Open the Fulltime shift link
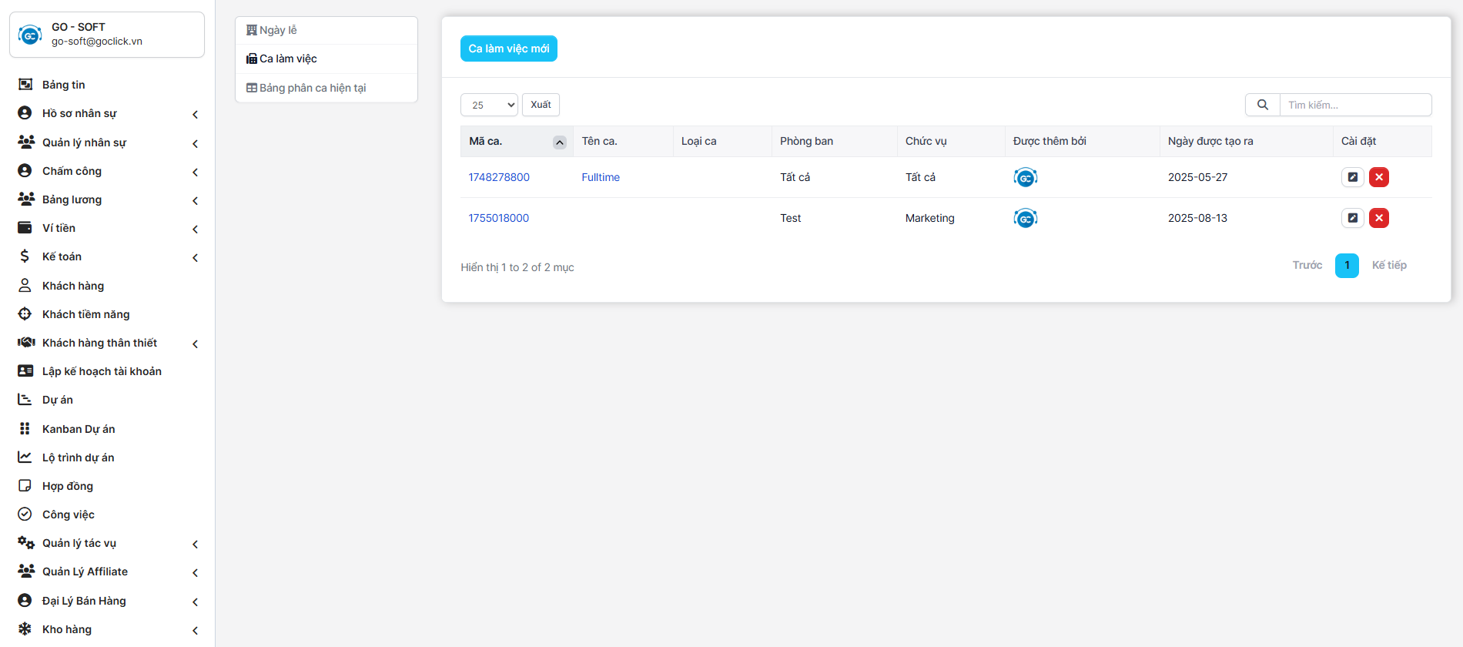The height and width of the screenshot is (647, 1463). 600,177
